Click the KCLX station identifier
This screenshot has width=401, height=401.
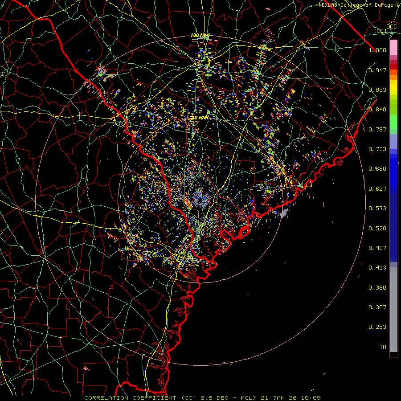tap(248, 398)
